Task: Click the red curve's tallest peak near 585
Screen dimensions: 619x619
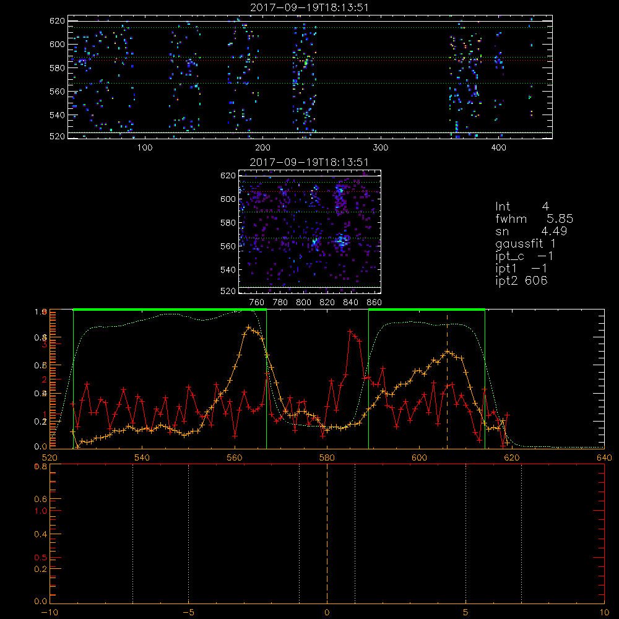Action: 350,331
